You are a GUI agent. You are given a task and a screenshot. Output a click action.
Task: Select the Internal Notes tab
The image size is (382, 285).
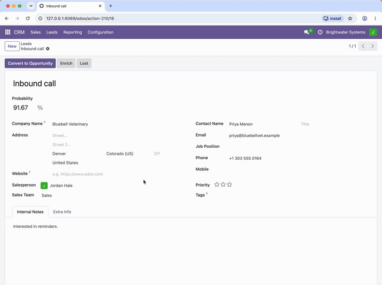tap(30, 212)
